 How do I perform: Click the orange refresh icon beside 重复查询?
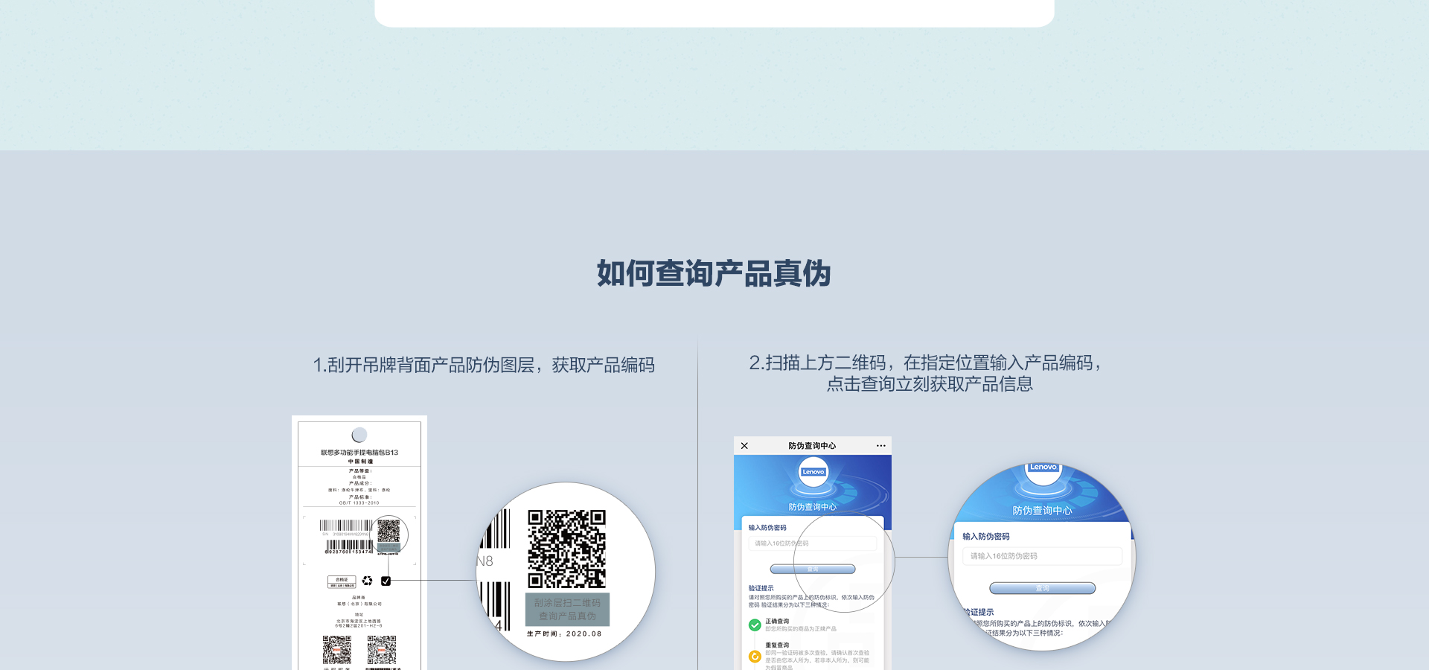(x=755, y=657)
